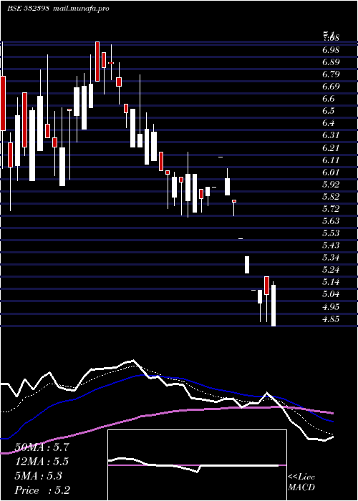Click the 5.92 price axis label
This screenshot has width=358, height=501.
(331, 185)
